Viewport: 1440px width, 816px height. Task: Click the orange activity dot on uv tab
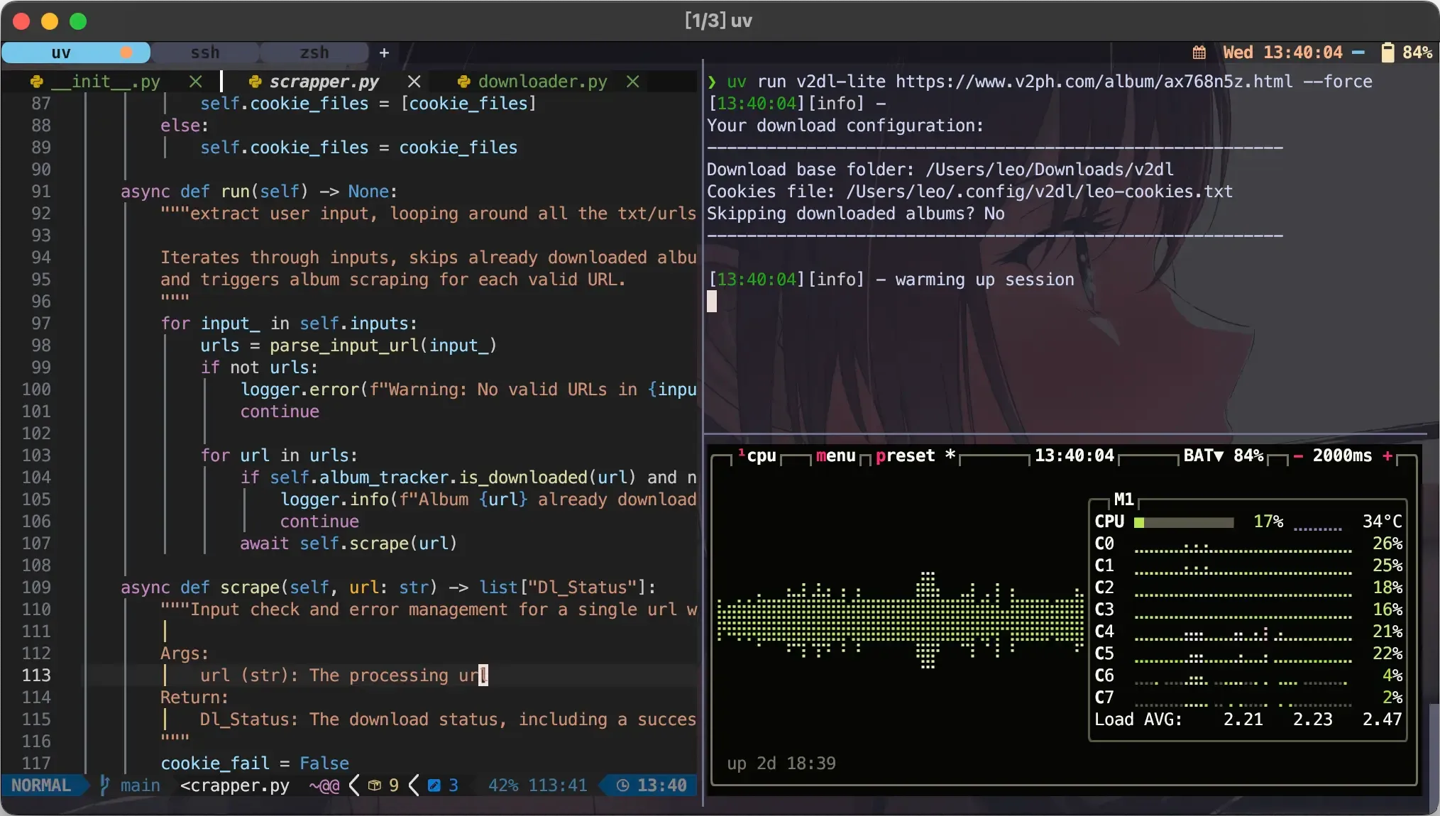[126, 53]
